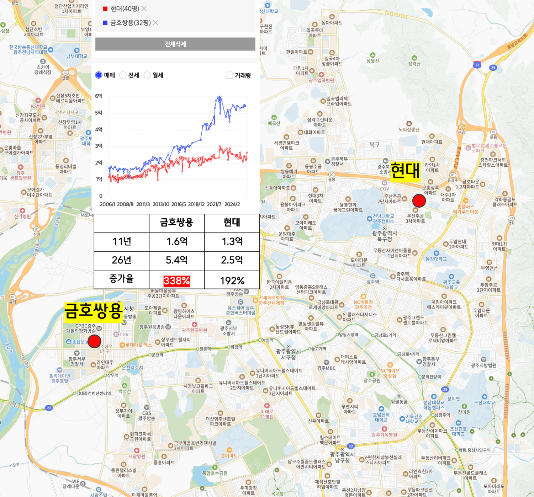Screen dimensions: 534x497
Task: Click the red marker below 현대 label
Action: point(419,201)
